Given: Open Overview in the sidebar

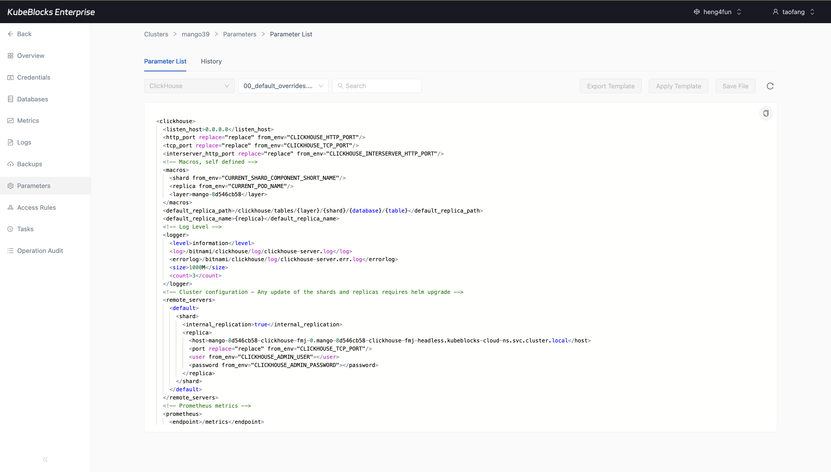Looking at the screenshot, I should [46, 56].
